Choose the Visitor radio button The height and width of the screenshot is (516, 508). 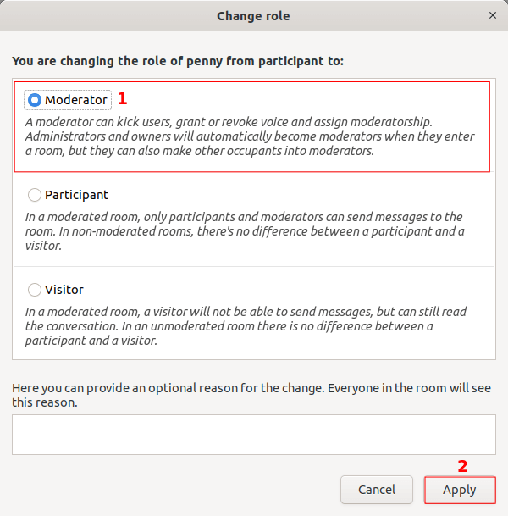[35, 290]
